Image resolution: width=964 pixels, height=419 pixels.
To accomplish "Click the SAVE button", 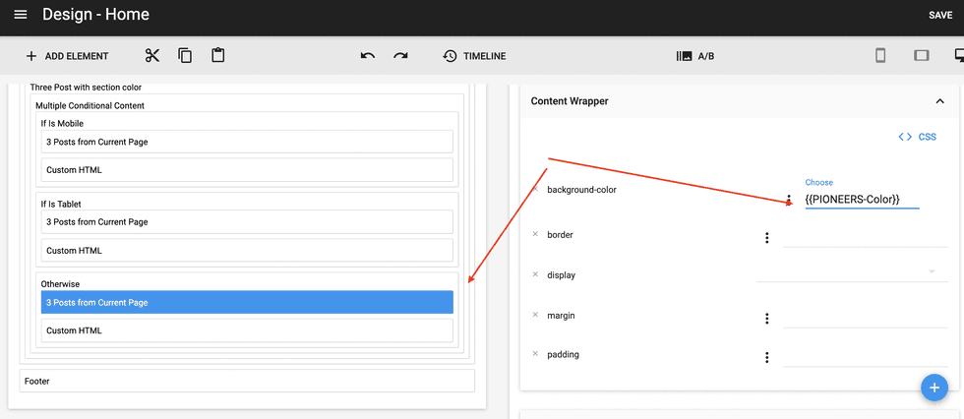I will [939, 16].
